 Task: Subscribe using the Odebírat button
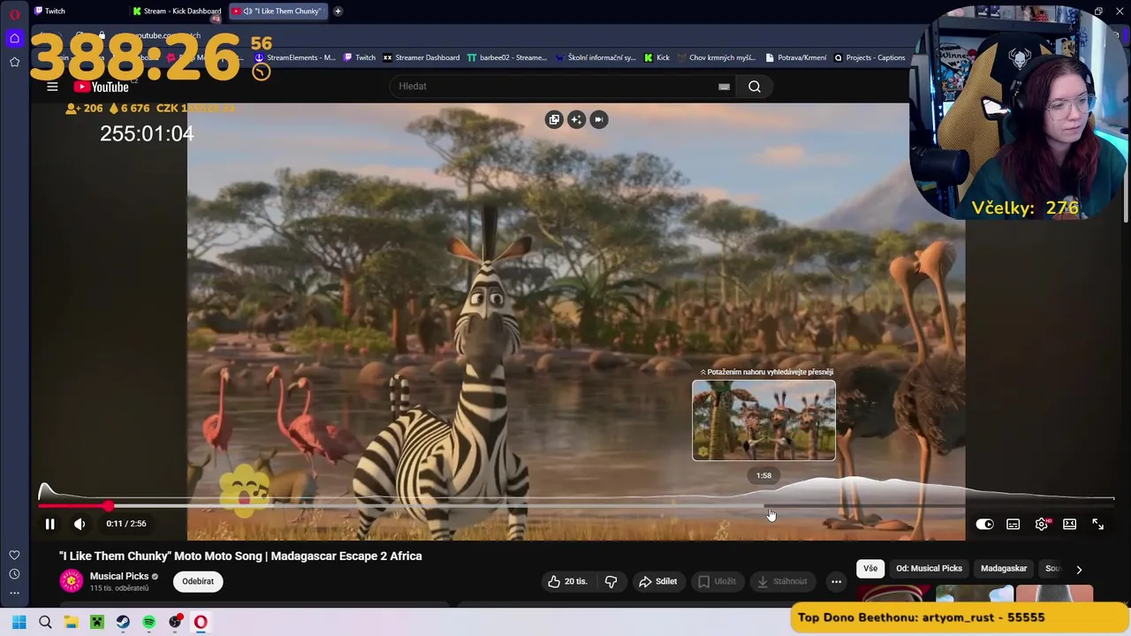[x=198, y=581]
